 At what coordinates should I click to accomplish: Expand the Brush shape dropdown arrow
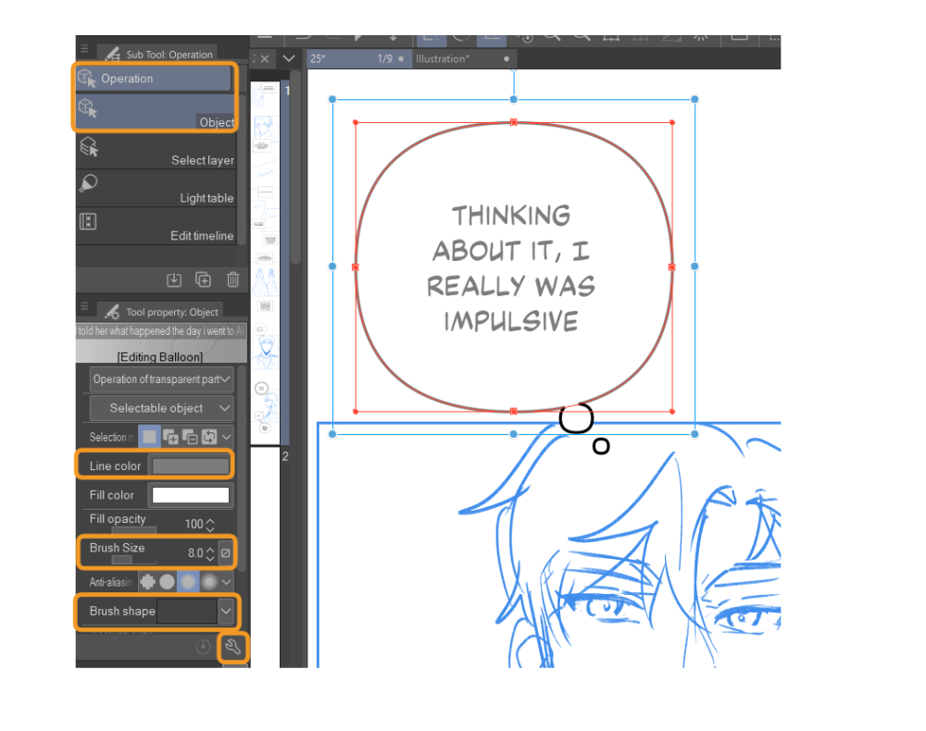coord(226,611)
